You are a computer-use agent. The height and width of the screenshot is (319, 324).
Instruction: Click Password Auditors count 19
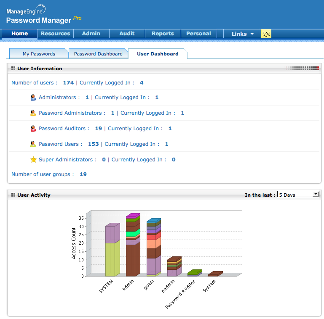98,128
